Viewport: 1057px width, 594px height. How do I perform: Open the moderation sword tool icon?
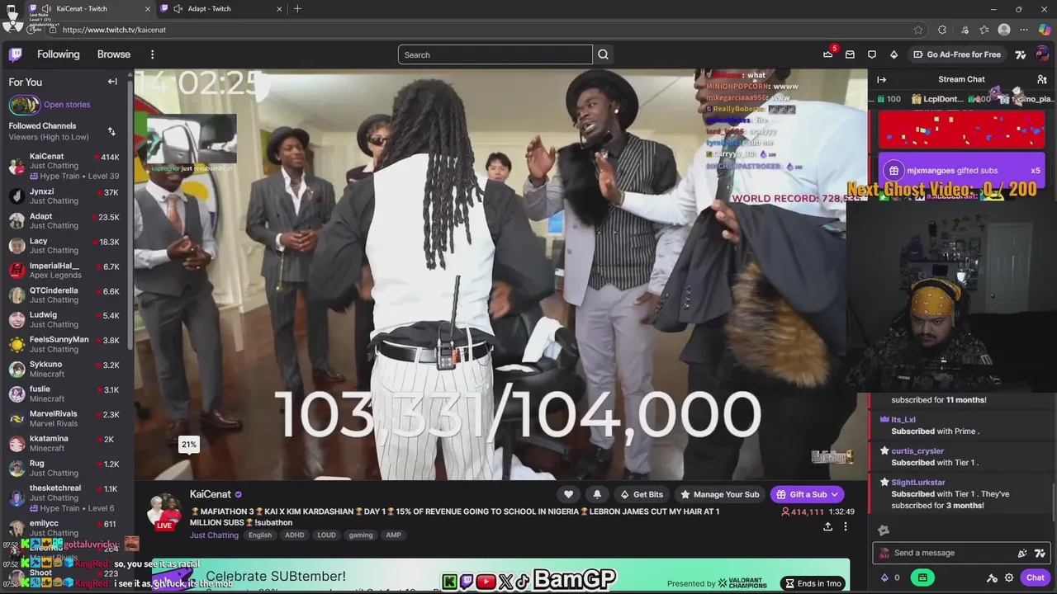993,577
